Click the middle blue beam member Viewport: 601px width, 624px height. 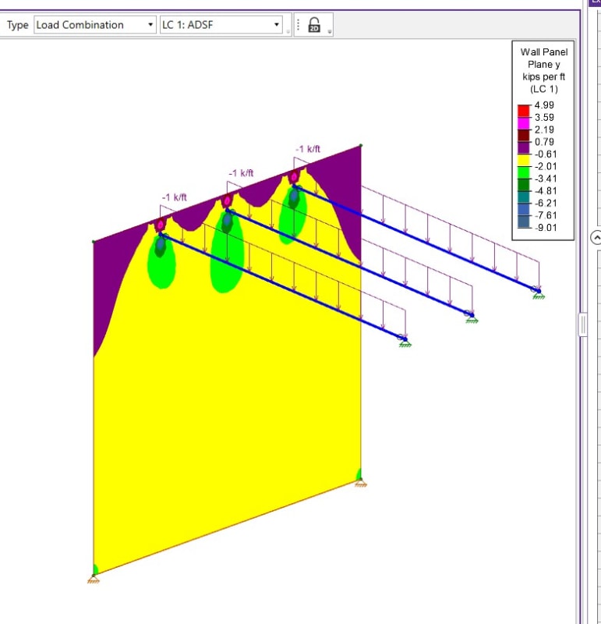click(349, 263)
